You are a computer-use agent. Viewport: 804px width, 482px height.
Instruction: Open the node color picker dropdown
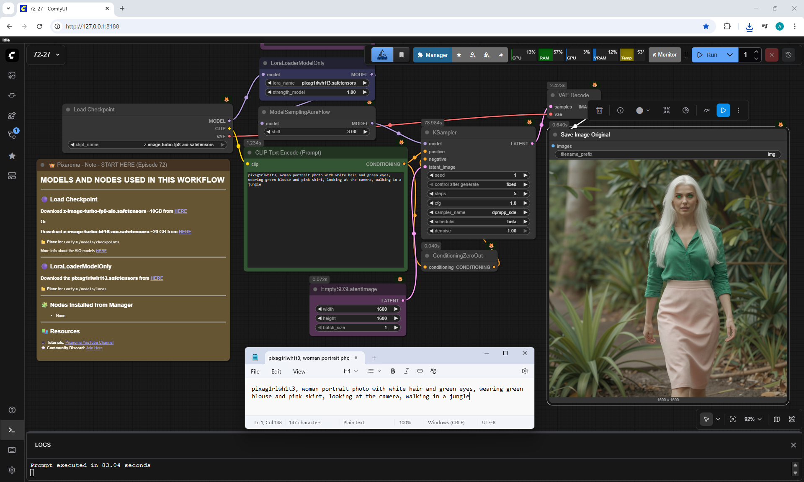pyautogui.click(x=643, y=111)
